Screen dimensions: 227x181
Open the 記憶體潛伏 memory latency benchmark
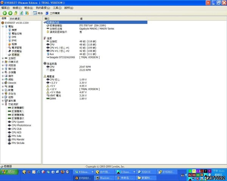click(16, 118)
